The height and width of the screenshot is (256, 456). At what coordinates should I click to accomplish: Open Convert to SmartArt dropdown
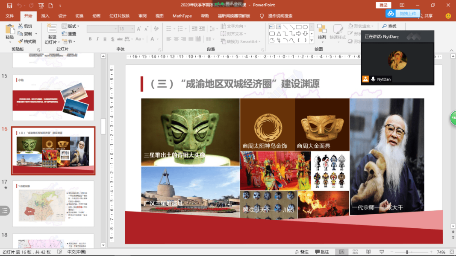point(241,41)
